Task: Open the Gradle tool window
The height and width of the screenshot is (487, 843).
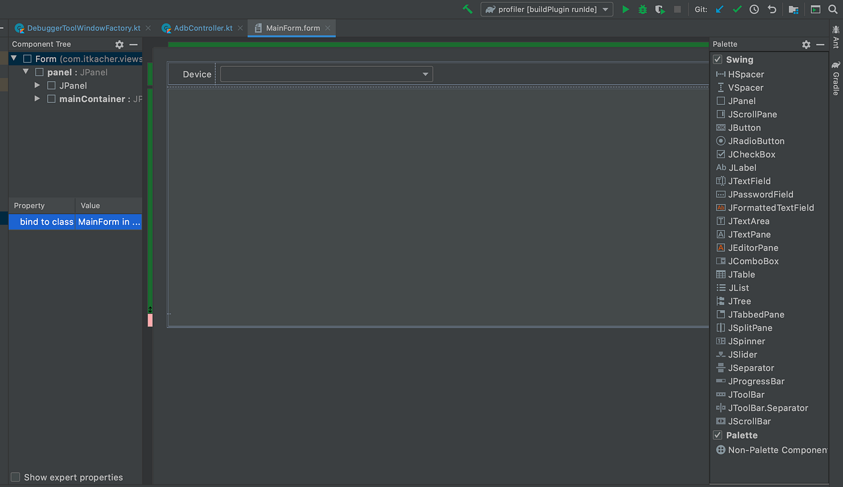Action: point(836,81)
